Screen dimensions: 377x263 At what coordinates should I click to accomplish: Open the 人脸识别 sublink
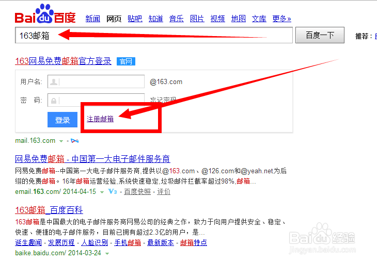click(95, 242)
